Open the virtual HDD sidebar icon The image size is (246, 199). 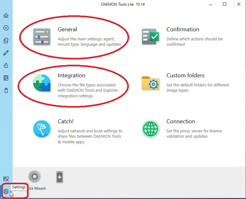click(x=6, y=78)
